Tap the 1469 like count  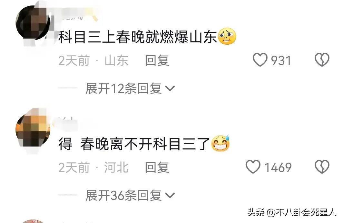coord(278,167)
